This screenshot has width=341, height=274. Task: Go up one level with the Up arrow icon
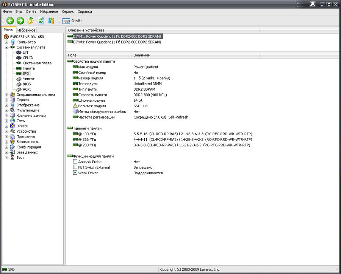[x=31, y=21]
